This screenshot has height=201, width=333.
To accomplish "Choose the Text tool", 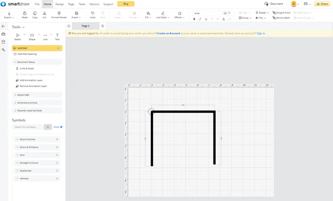I will pyautogui.click(x=57, y=37).
